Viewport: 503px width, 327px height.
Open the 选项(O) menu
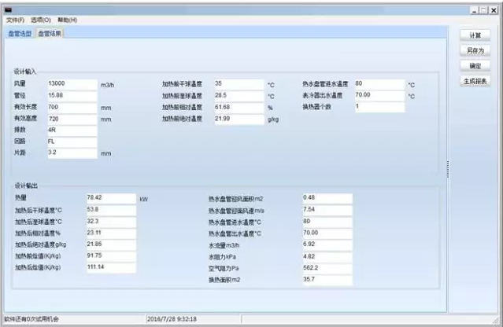click(x=43, y=20)
